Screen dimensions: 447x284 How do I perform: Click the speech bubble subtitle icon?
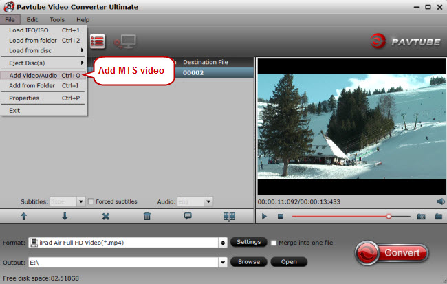[188, 216]
